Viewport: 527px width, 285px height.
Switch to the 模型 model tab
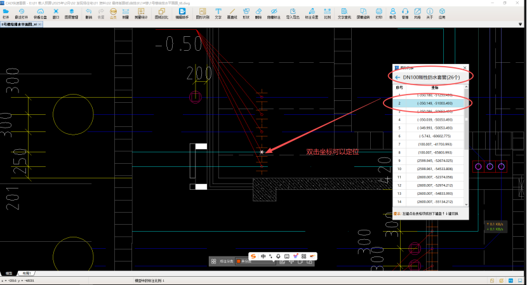coord(9,273)
